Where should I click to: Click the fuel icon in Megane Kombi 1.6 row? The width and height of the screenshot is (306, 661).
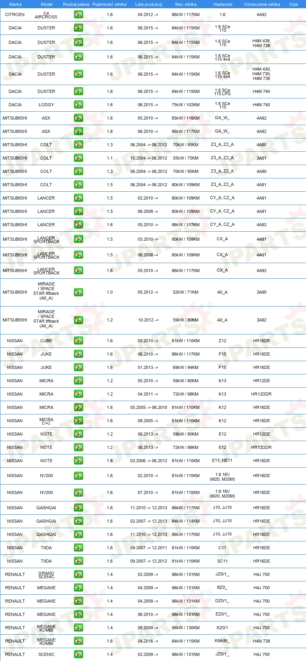click(78, 641)
